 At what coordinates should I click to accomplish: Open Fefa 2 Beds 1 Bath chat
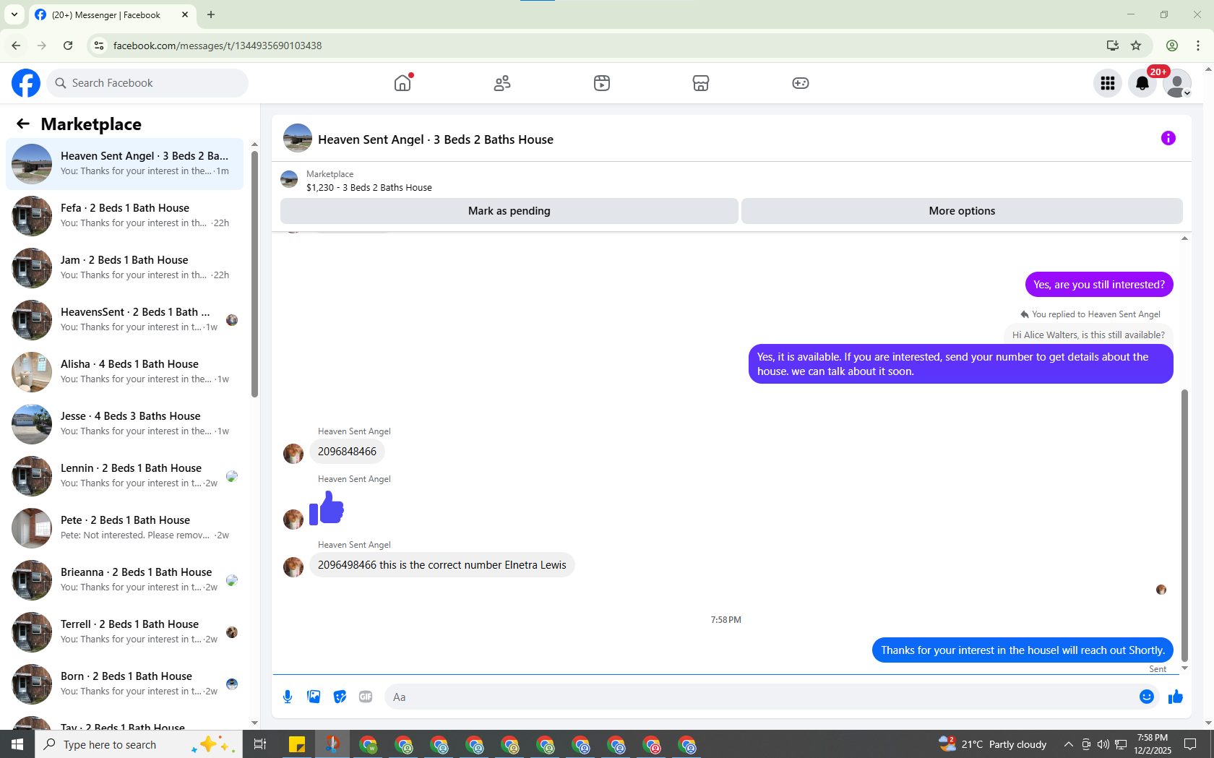point(124,216)
